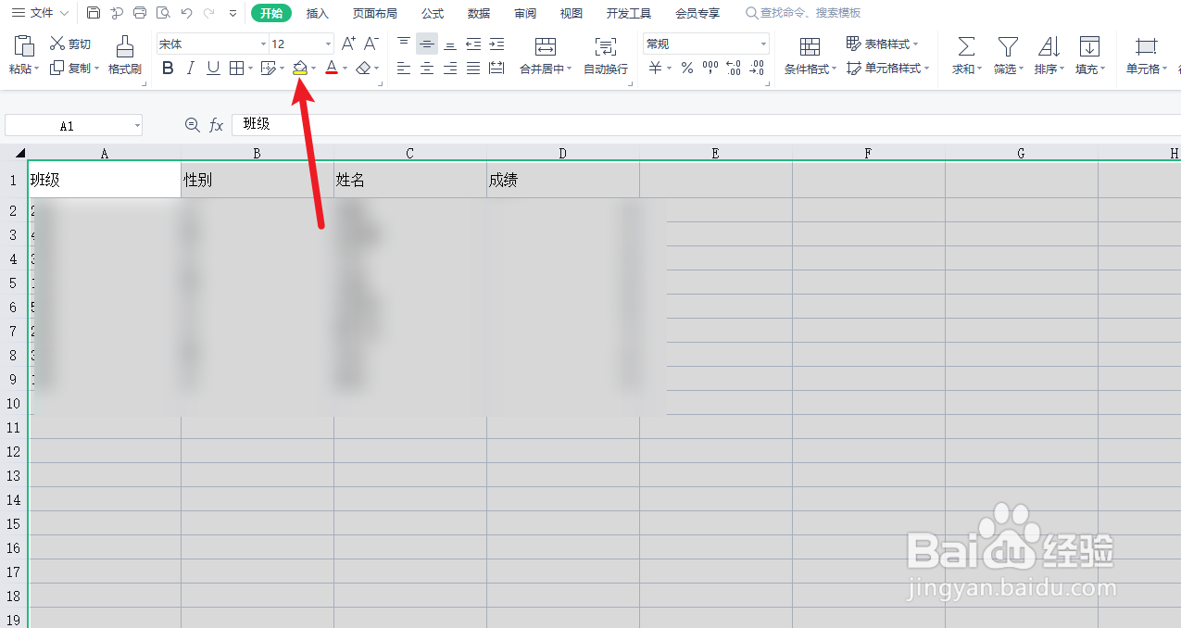This screenshot has width=1181, height=628.
Task: Select the Format Painter 格式刷
Action: click(x=124, y=56)
